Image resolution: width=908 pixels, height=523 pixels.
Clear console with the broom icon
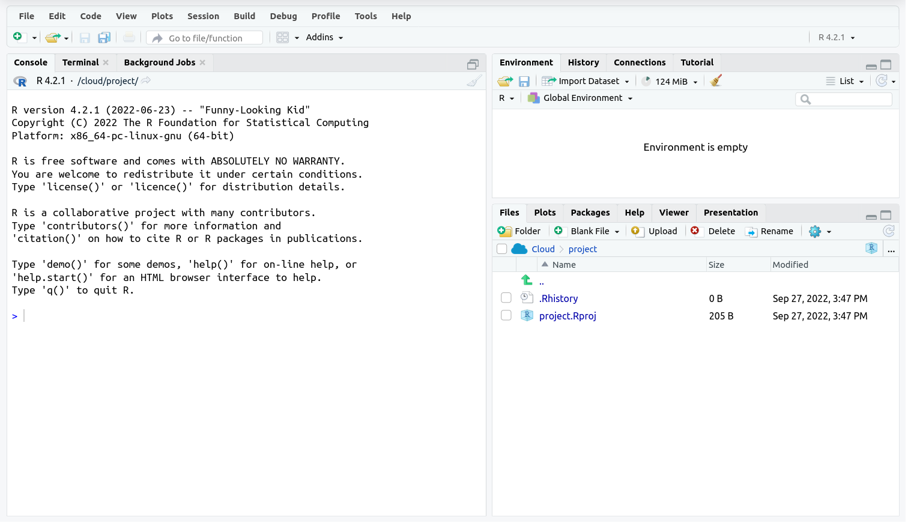tap(474, 81)
